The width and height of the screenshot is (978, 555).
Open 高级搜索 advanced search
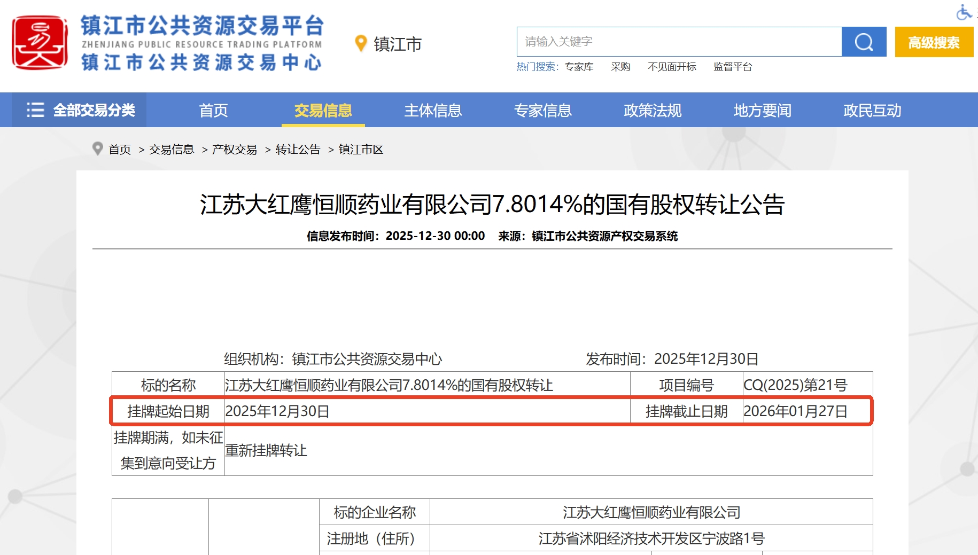pyautogui.click(x=934, y=42)
